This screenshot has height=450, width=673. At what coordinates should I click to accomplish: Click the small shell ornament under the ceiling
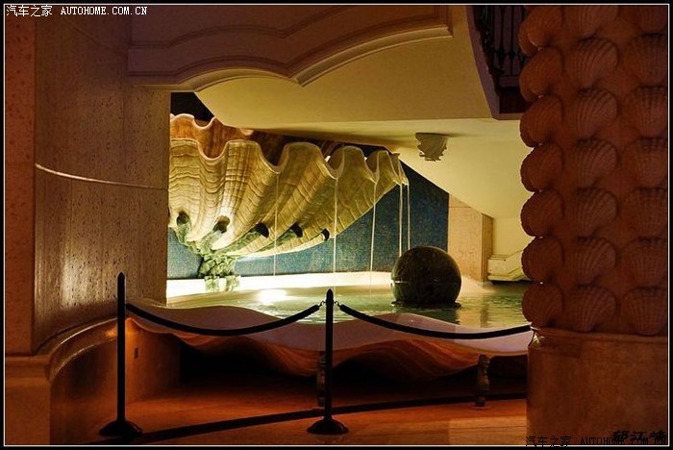(432, 146)
